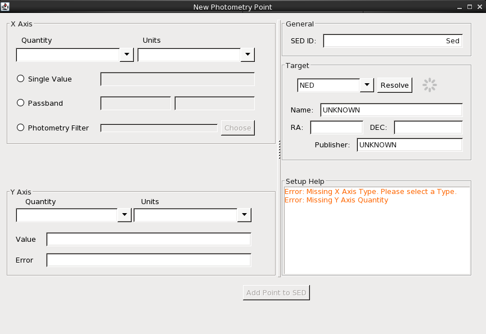
Task: Close the New Photometry Point window
Action: [480, 7]
